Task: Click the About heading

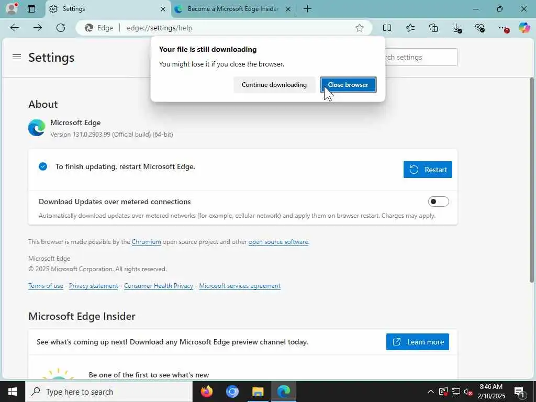Action: coord(43,104)
